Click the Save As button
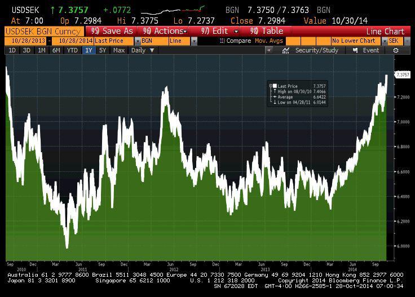This screenshot has width=415, height=297. (x=112, y=31)
